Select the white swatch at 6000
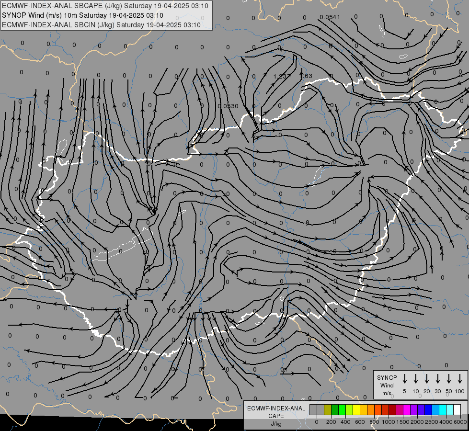This screenshot has width=469, height=431. point(457,409)
